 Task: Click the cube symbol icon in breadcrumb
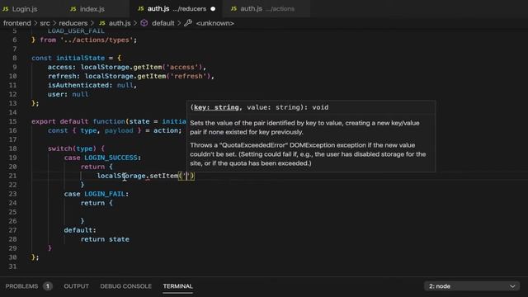click(144, 23)
